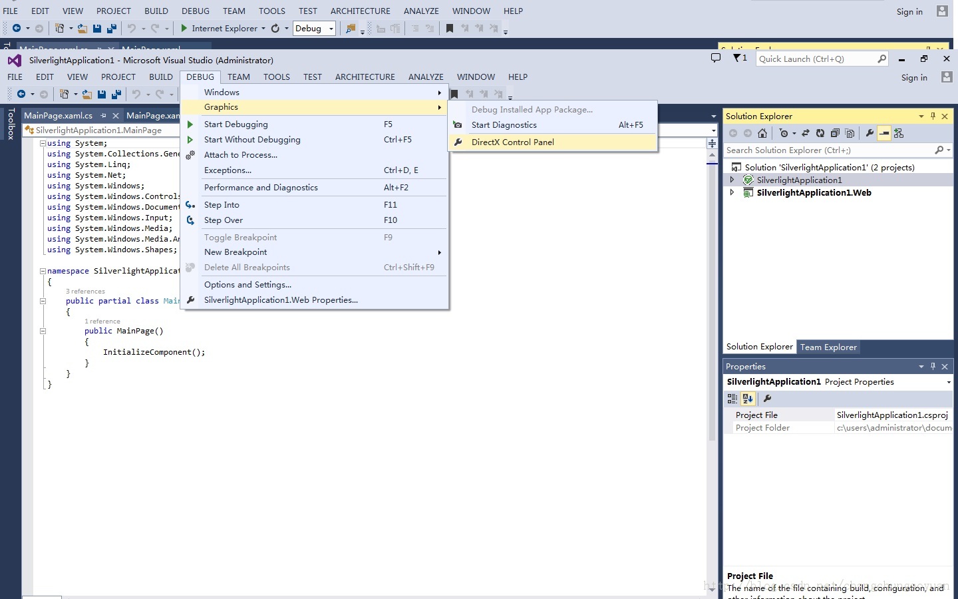Switch to Team Explorer tab
The width and height of the screenshot is (958, 599).
pyautogui.click(x=828, y=347)
